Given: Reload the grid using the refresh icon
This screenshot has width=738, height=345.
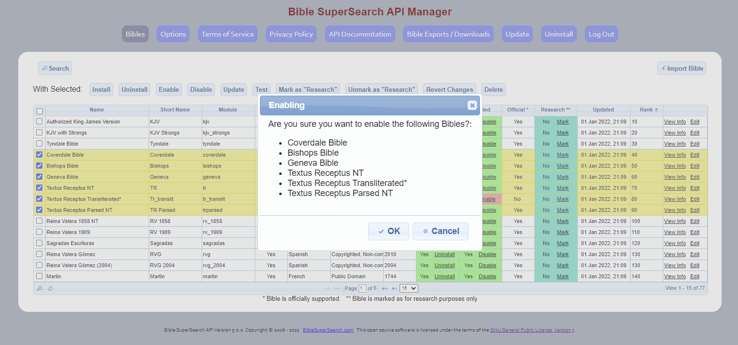Looking at the screenshot, I should pyautogui.click(x=50, y=288).
